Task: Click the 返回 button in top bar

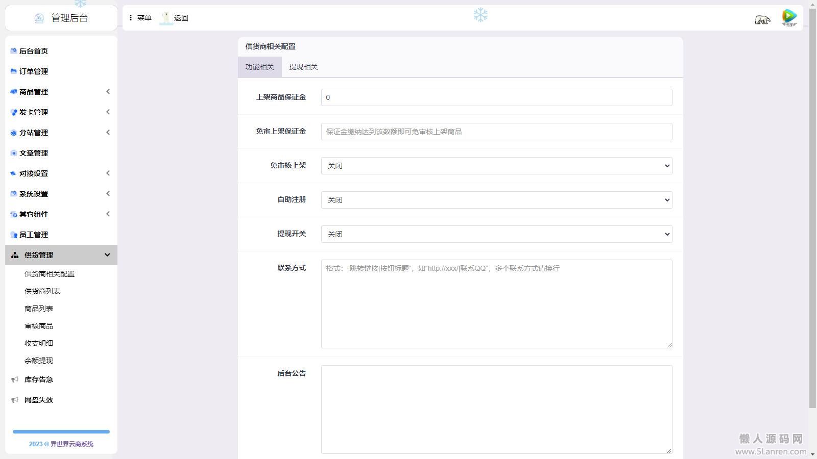Action: [x=175, y=18]
